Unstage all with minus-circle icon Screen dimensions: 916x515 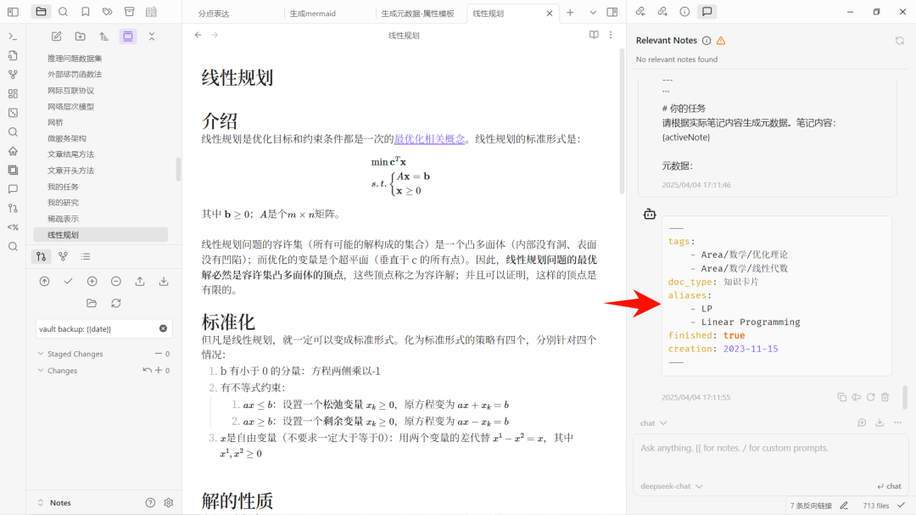coord(116,282)
